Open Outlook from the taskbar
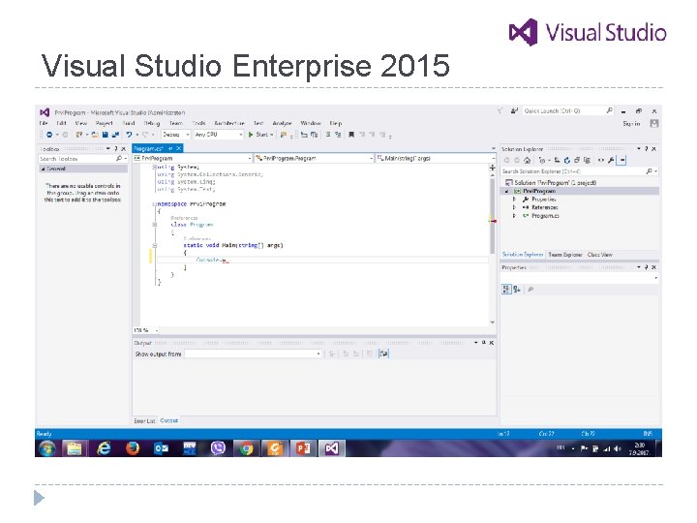The height and width of the screenshot is (523, 697). tap(161, 448)
